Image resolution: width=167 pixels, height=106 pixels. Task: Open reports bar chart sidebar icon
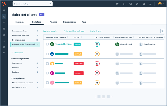[x=4, y=47]
